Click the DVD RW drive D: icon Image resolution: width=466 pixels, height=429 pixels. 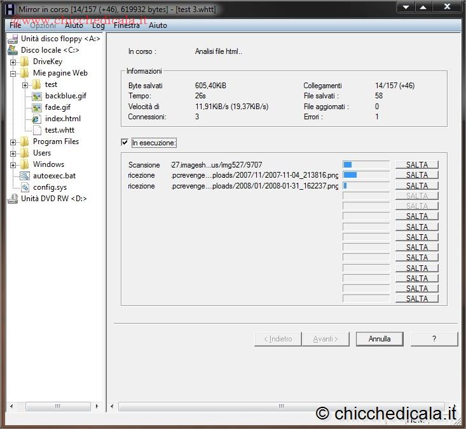[x=12, y=199]
